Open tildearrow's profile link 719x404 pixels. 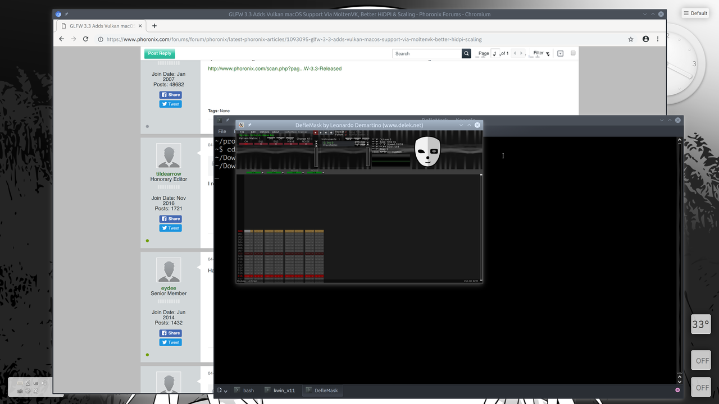point(169,174)
